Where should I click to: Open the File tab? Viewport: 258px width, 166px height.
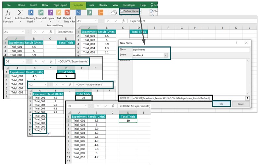pos(9,5)
